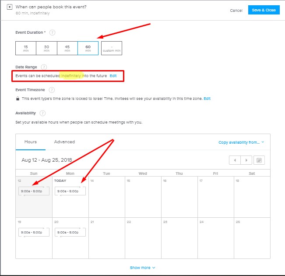Screen dimensions: 285x276
Task: Edit the locked Israel Time timezone
Action: (207, 99)
